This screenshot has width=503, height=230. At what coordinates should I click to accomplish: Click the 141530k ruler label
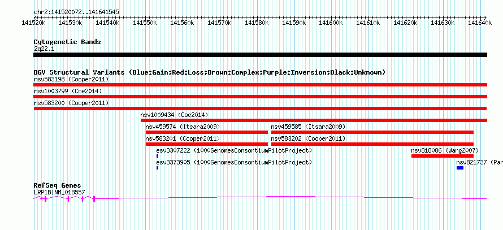click(71, 23)
